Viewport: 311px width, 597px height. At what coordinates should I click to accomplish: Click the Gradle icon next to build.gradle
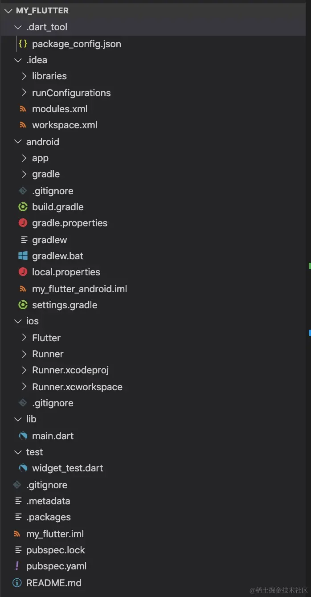pos(23,207)
